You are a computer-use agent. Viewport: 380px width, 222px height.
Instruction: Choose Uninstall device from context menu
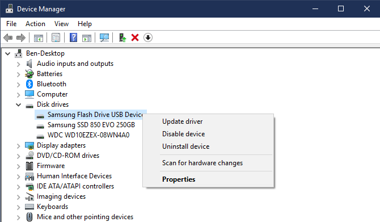point(185,146)
